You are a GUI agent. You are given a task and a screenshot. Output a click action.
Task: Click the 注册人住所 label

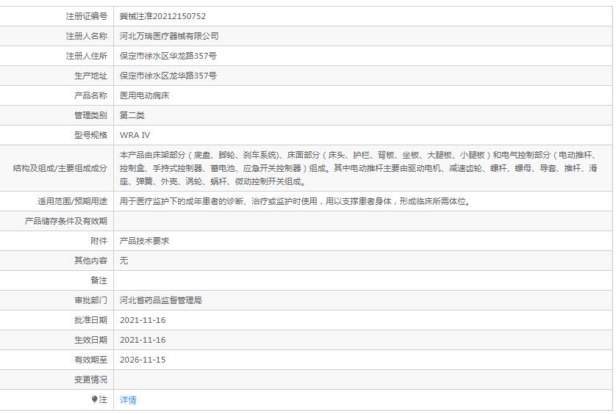[87, 56]
